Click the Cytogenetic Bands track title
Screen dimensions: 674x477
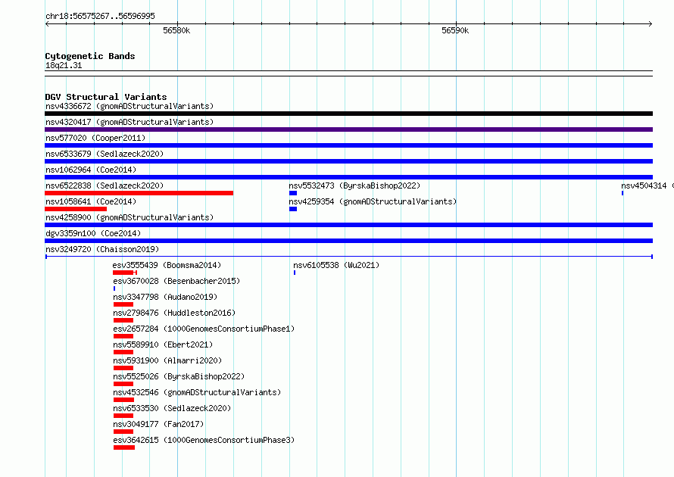coord(90,56)
